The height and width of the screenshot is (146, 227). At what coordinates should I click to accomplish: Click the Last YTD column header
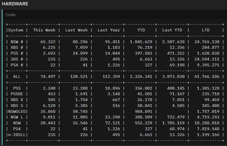click(172, 30)
